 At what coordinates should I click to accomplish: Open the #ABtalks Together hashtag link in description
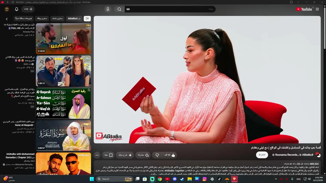click(174, 171)
